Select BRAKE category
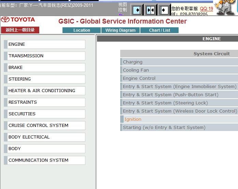This screenshot has width=238, height=189. (44, 68)
